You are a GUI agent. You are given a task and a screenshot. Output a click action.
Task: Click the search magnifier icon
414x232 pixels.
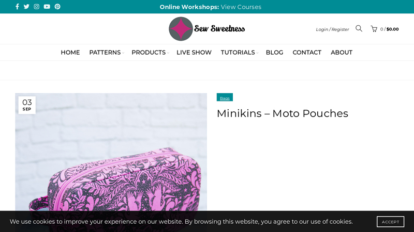(359, 28)
